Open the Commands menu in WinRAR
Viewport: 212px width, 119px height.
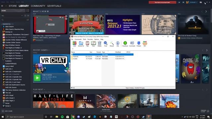pyautogui.click(x=78, y=39)
